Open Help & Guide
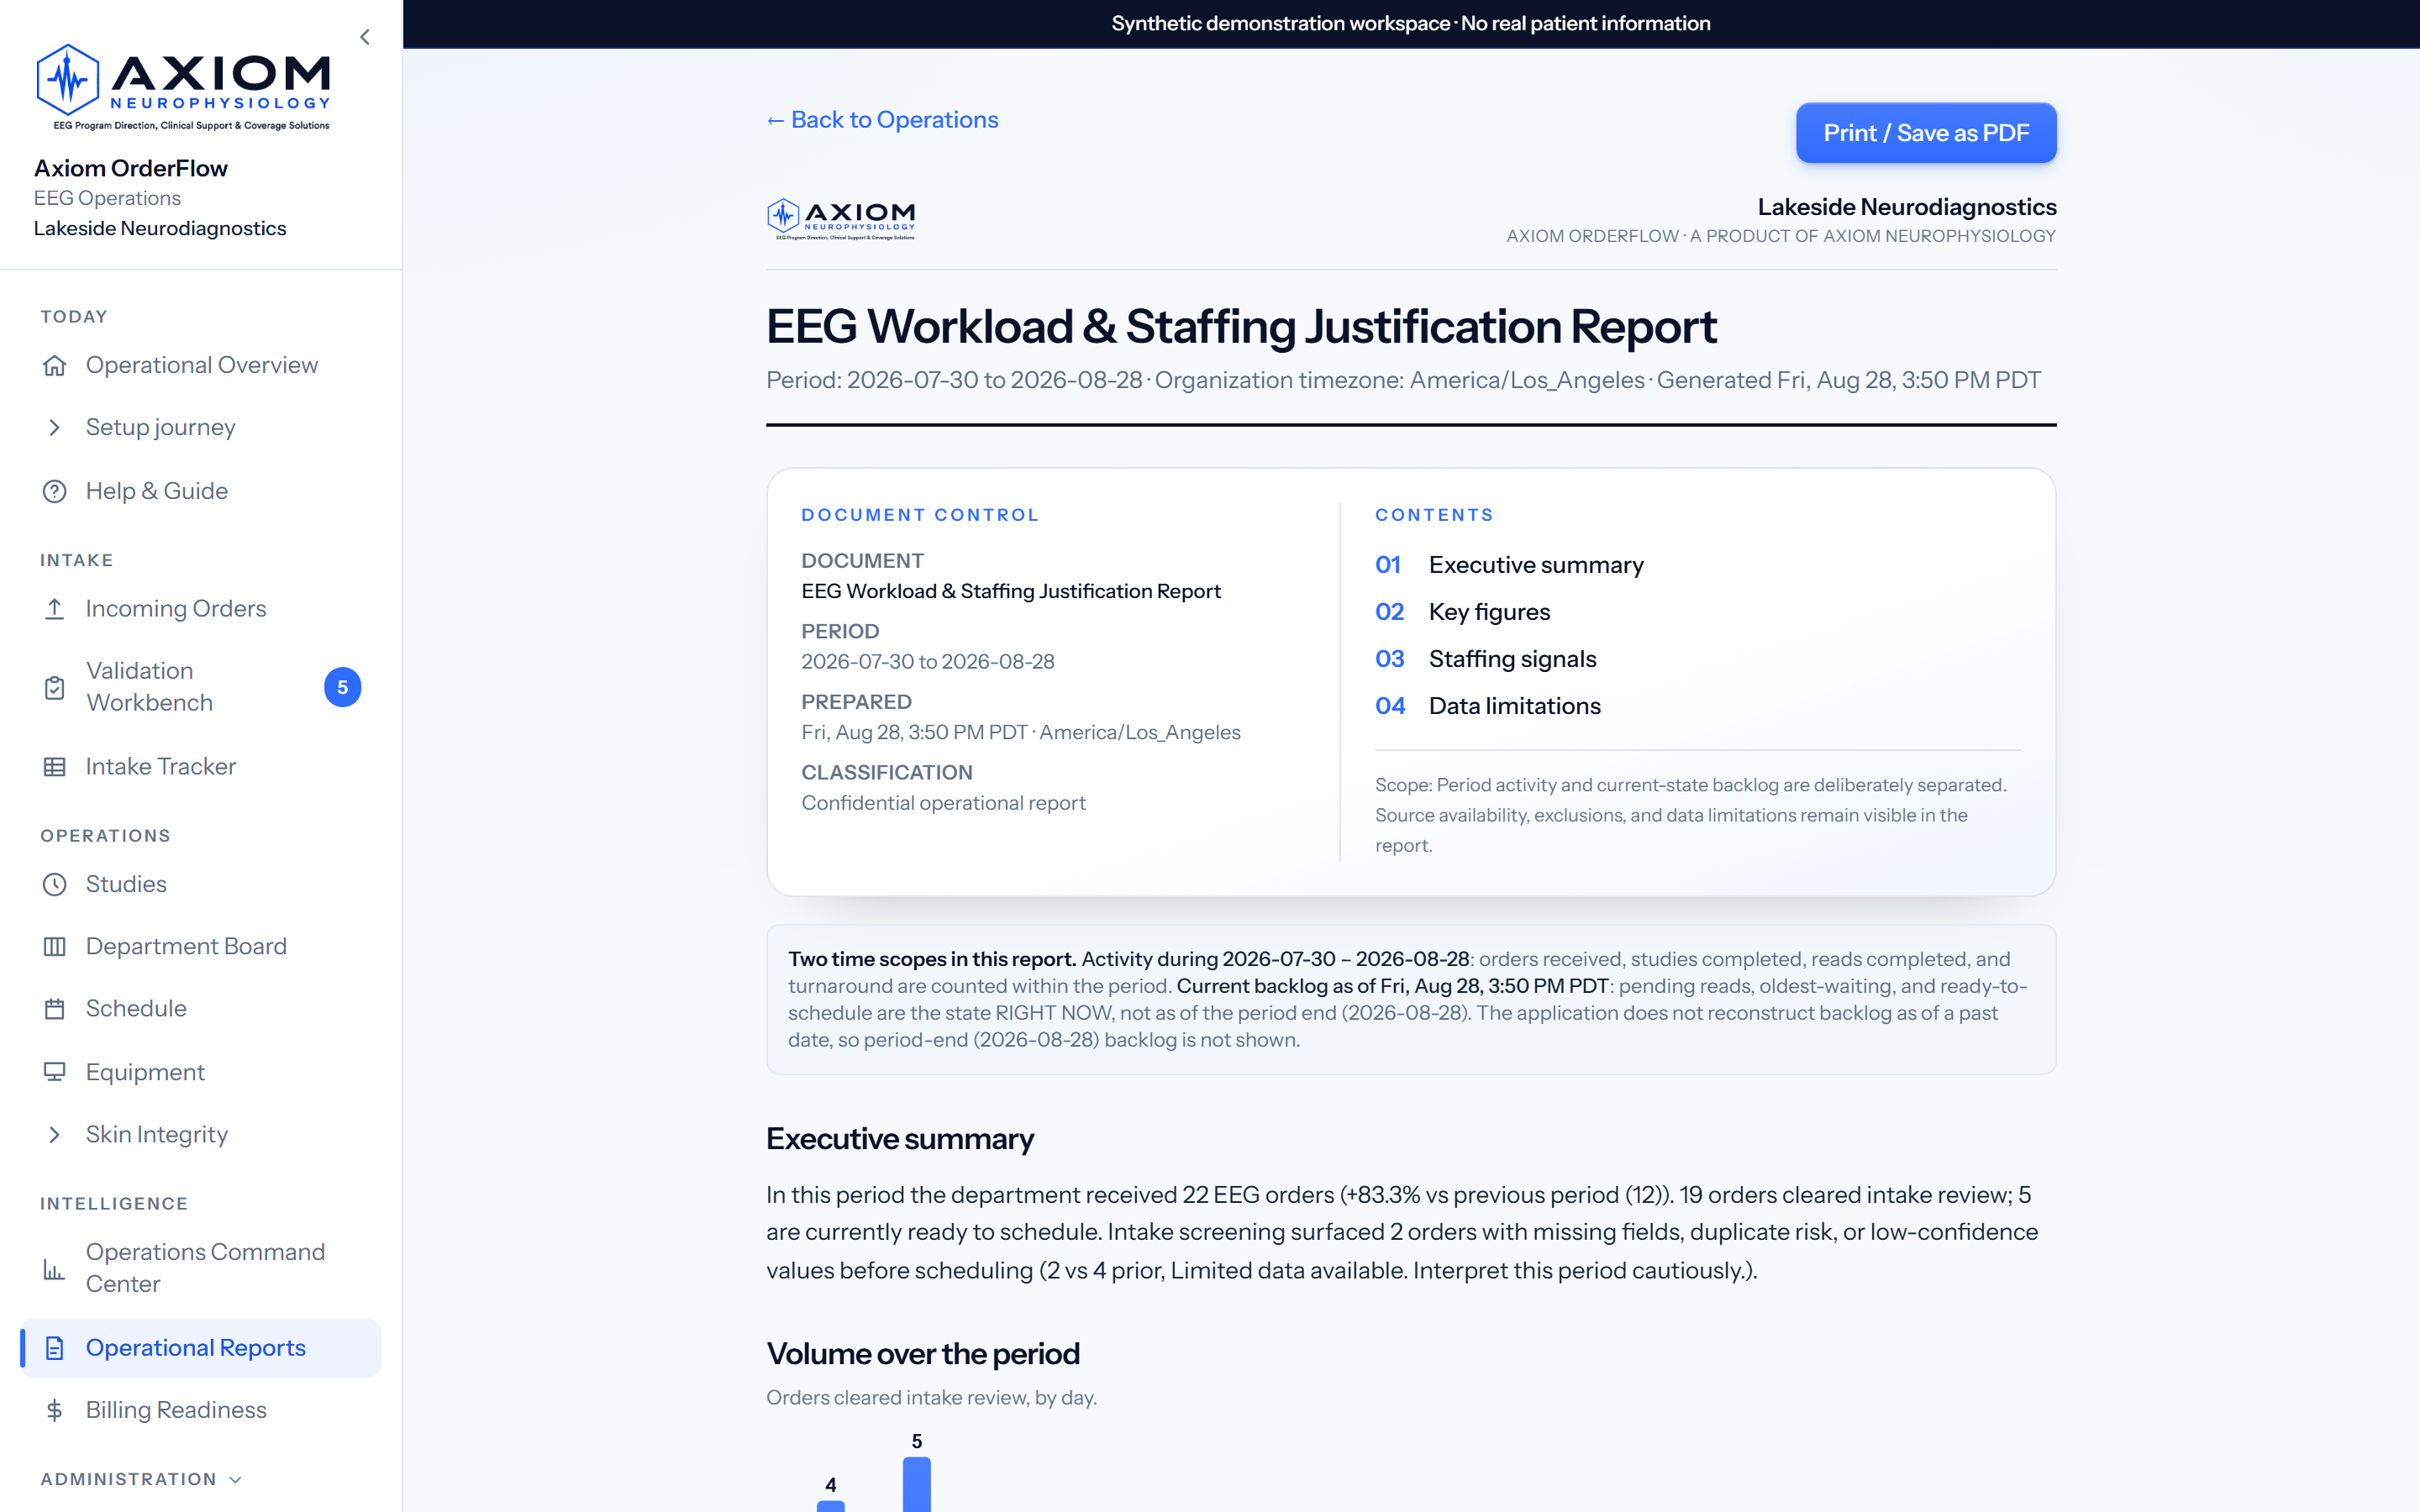 (x=201, y=491)
